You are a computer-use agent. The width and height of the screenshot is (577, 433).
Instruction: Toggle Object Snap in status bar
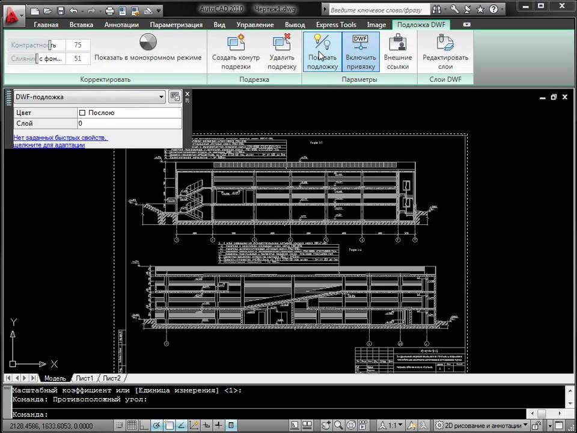click(169, 426)
